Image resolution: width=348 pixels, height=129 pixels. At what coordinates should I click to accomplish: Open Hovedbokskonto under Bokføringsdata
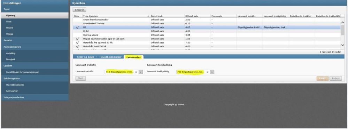pos(35,85)
